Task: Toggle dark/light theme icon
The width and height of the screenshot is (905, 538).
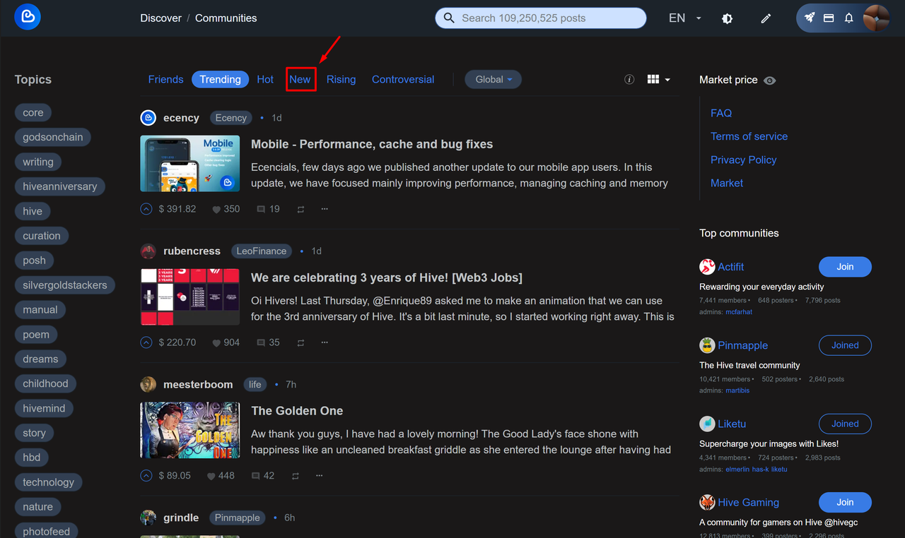Action: click(x=727, y=18)
